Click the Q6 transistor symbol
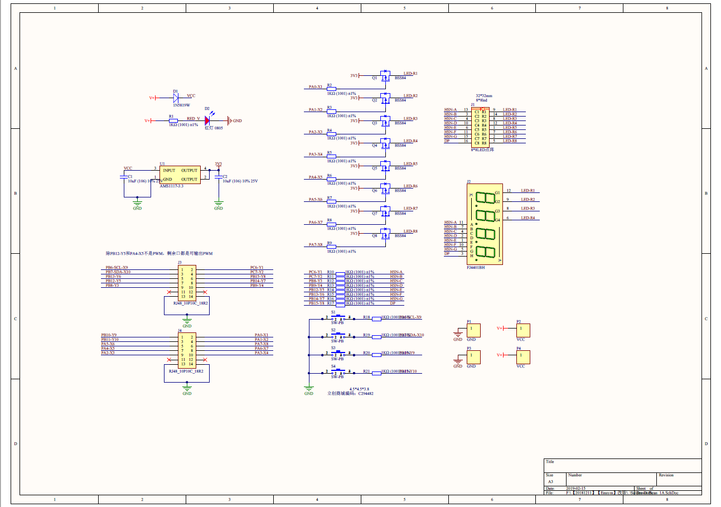The width and height of the screenshot is (721, 507). pyautogui.click(x=384, y=188)
